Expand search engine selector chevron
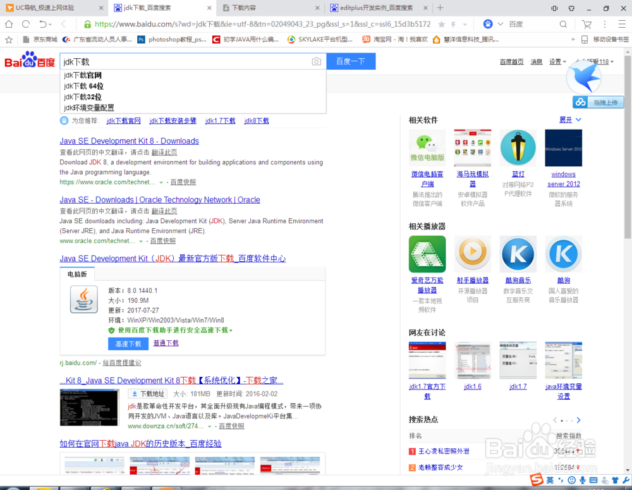Viewport: 632px width, 490px height. pos(500,24)
